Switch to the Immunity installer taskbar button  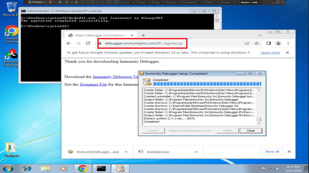(120, 169)
